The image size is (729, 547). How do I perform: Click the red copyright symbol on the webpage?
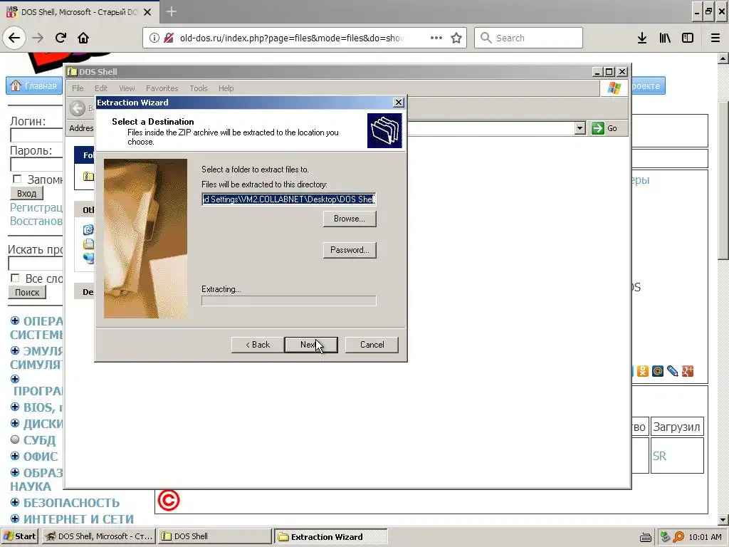(x=168, y=501)
